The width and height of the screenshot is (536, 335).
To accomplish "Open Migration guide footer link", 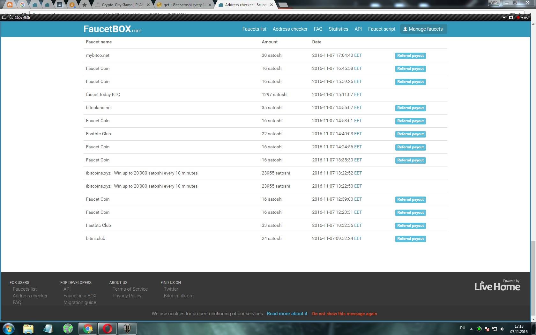I will [80, 302].
